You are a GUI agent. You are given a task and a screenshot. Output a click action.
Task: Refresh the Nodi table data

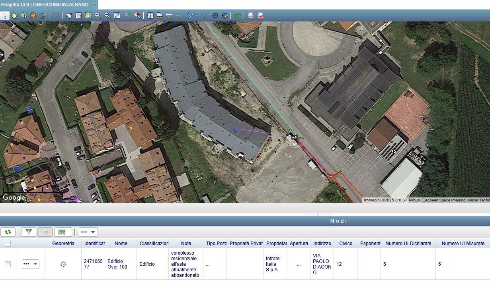coord(8,232)
